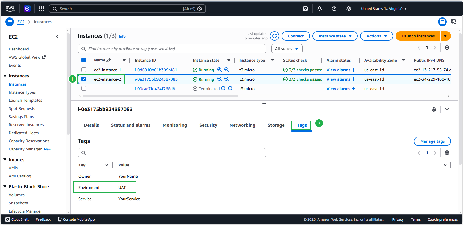Toggle the hamburger navigation menu
Image resolution: width=463 pixels, height=225 pixels.
(10, 22)
